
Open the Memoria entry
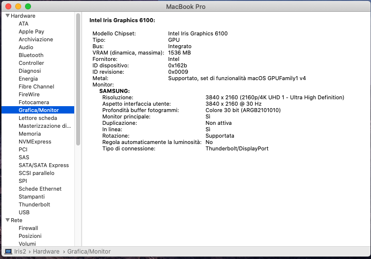point(30,134)
